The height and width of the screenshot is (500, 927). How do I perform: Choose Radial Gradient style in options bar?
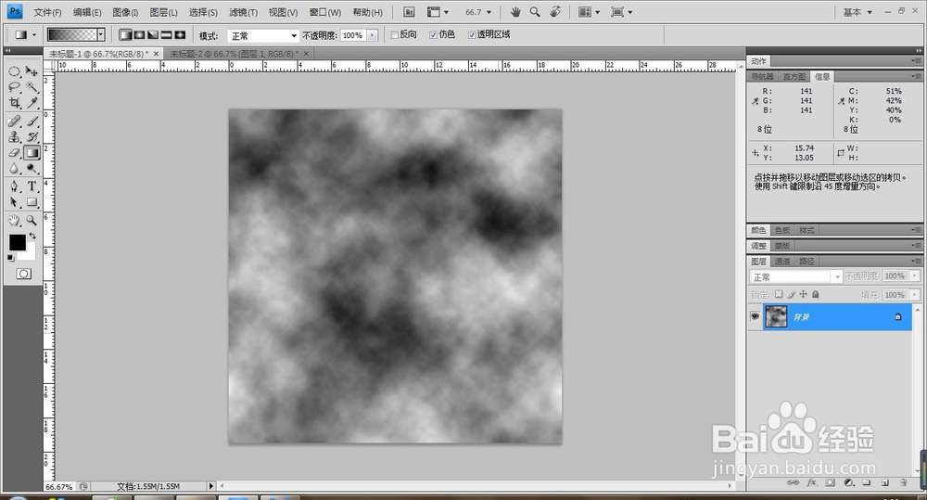(x=139, y=35)
